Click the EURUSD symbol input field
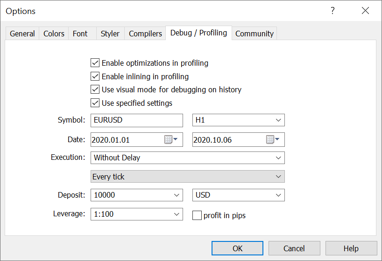 (x=136, y=120)
